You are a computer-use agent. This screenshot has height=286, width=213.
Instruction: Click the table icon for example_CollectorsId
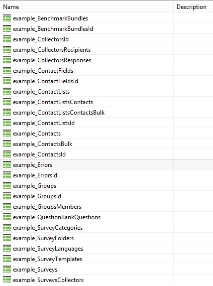point(7,39)
